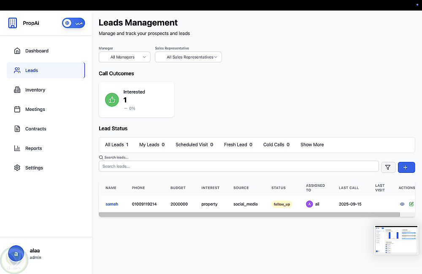The height and width of the screenshot is (274, 422).
Task: Click the last call date 2025-09-15
Action: click(x=350, y=204)
